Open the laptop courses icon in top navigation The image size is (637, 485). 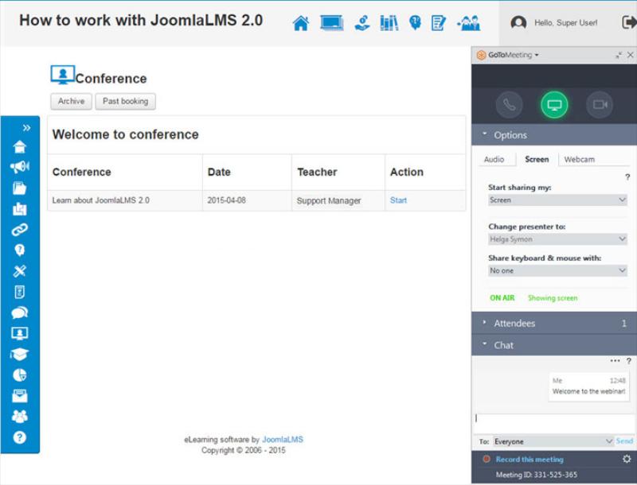click(x=331, y=23)
